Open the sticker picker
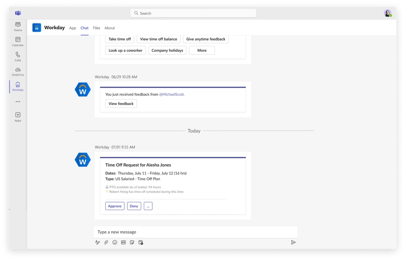This screenshot has width=405, height=260. click(132, 242)
